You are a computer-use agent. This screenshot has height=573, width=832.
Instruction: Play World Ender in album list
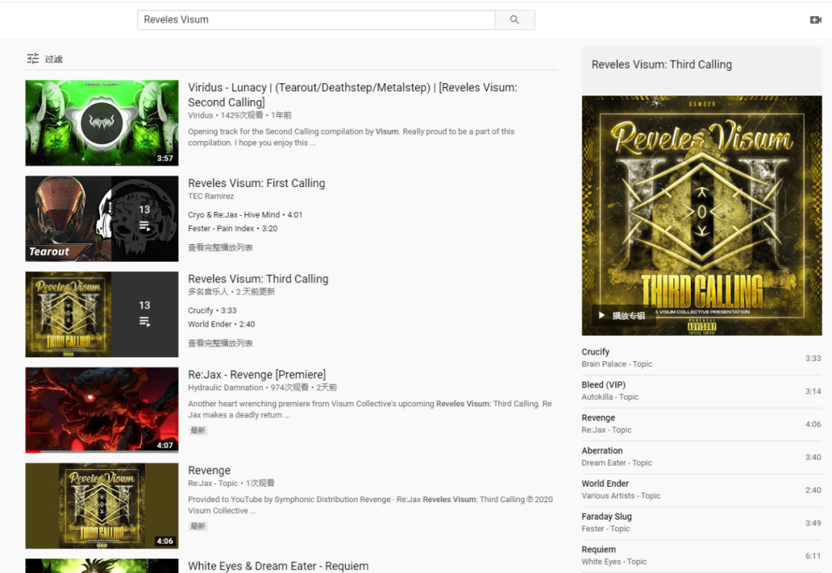[x=702, y=490]
